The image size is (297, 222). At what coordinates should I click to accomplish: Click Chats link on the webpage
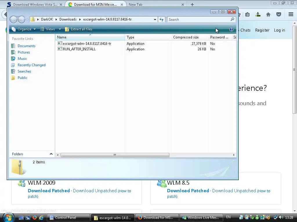(245, 30)
